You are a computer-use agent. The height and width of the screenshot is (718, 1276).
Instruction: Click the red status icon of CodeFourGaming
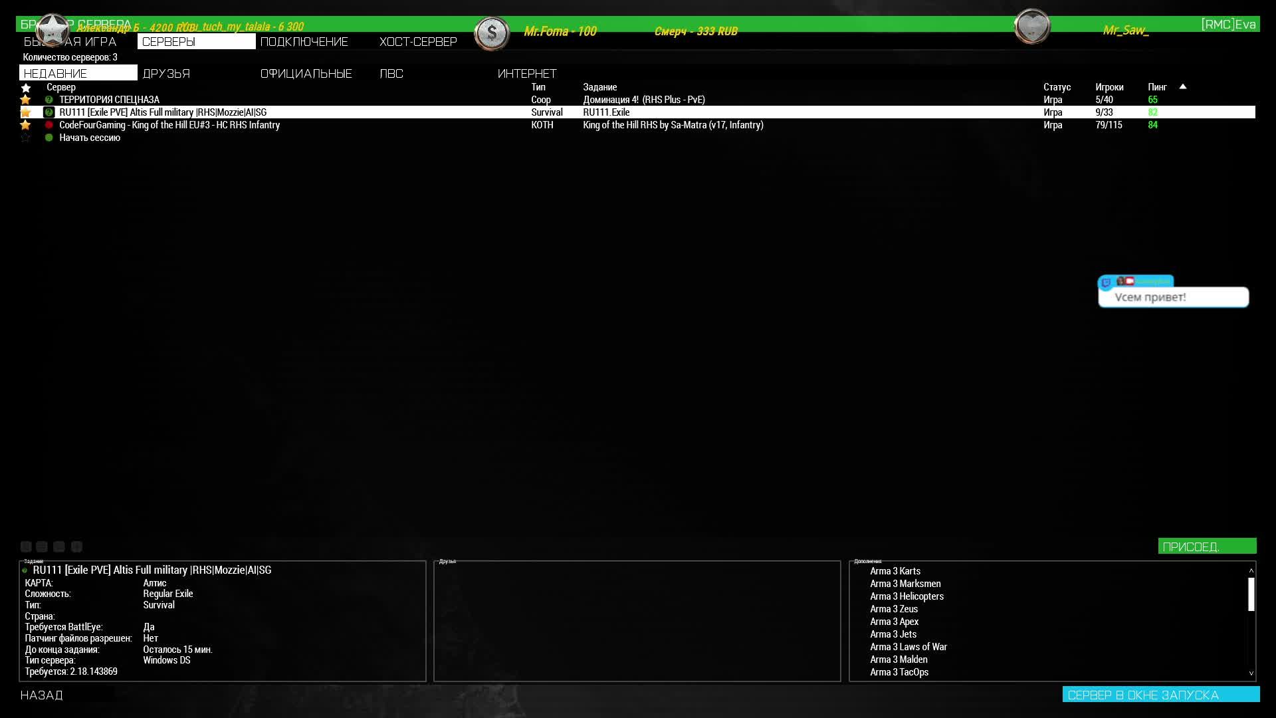[x=49, y=125]
